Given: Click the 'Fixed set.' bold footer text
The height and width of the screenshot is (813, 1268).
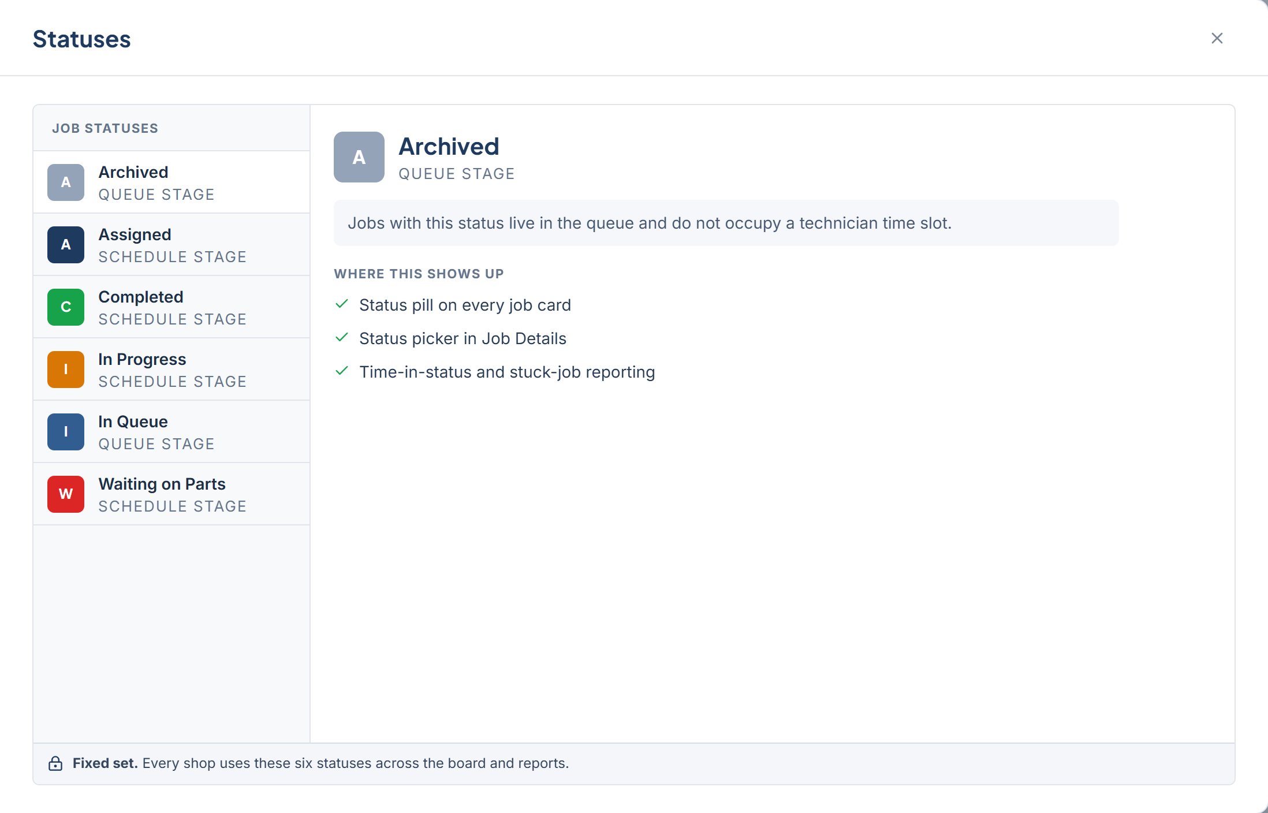Looking at the screenshot, I should point(105,763).
